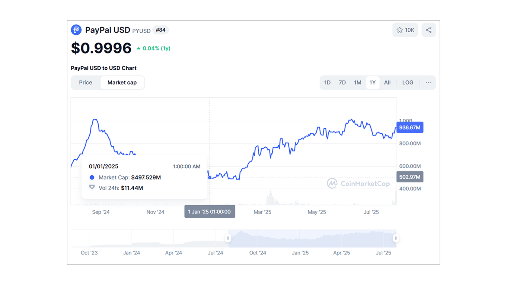
Task: Click Oct '24 in the navigator timeline
Action: tap(258, 253)
